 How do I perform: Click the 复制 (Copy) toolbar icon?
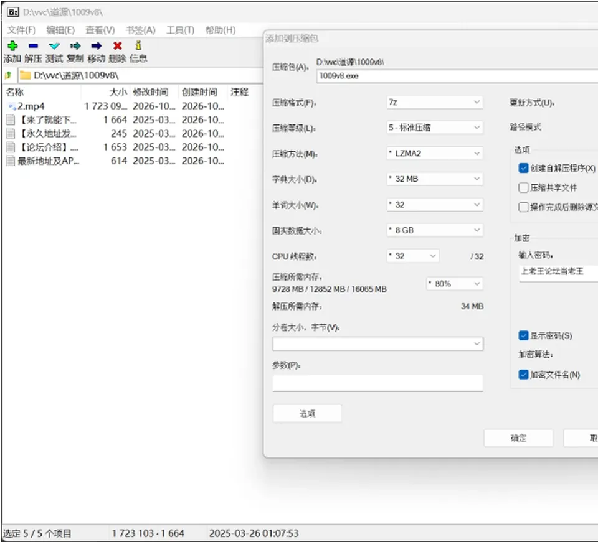[x=75, y=45]
